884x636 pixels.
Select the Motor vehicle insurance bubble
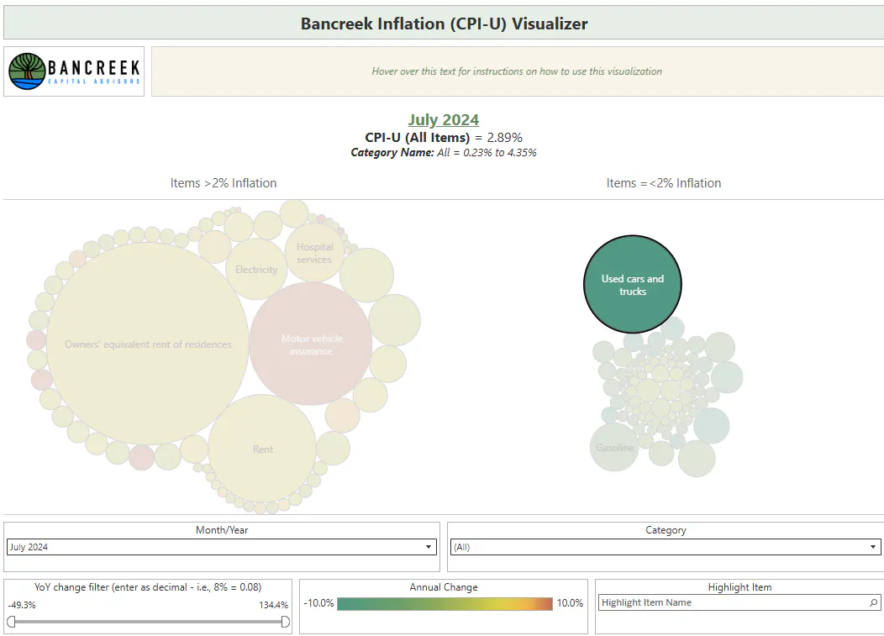pos(311,344)
